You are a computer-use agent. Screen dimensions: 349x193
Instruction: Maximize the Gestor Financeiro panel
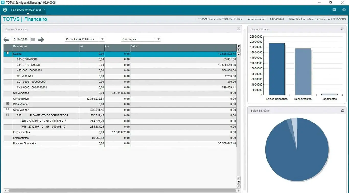(238, 29)
